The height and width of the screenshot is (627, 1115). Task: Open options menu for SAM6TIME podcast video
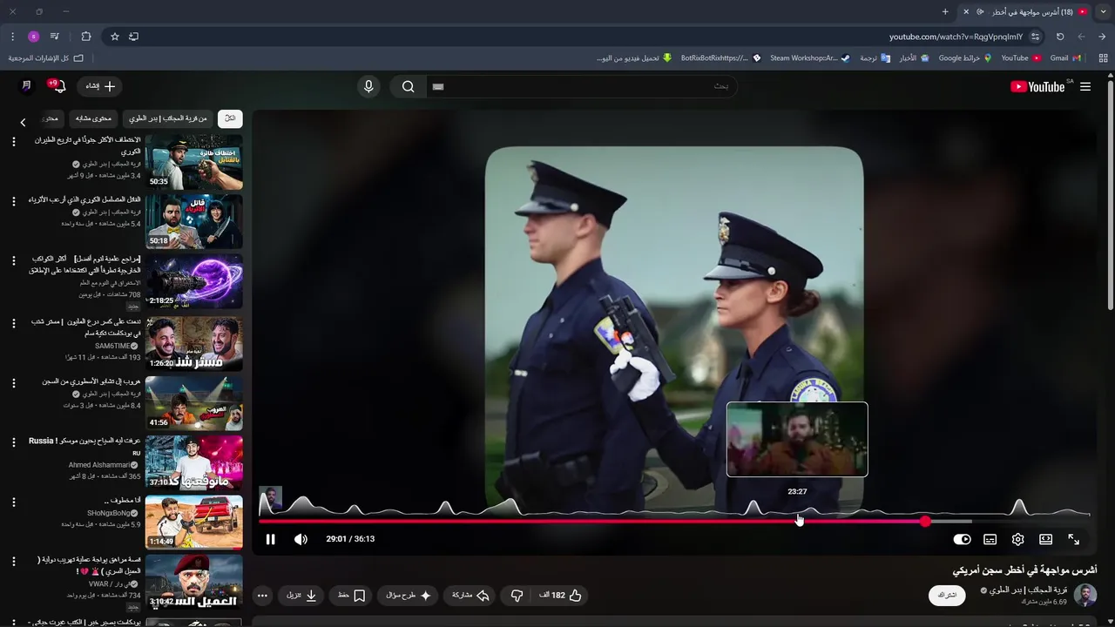(13, 323)
